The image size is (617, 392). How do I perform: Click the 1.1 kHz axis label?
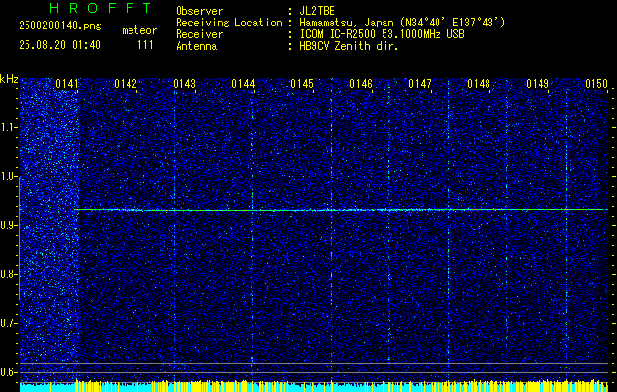[x=9, y=127]
